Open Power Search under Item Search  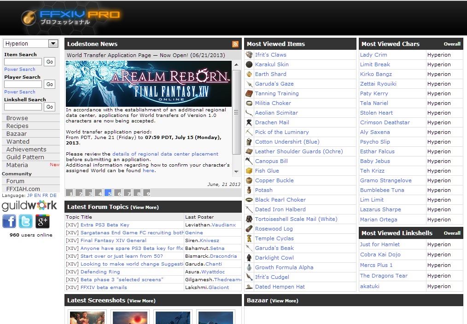(20, 69)
